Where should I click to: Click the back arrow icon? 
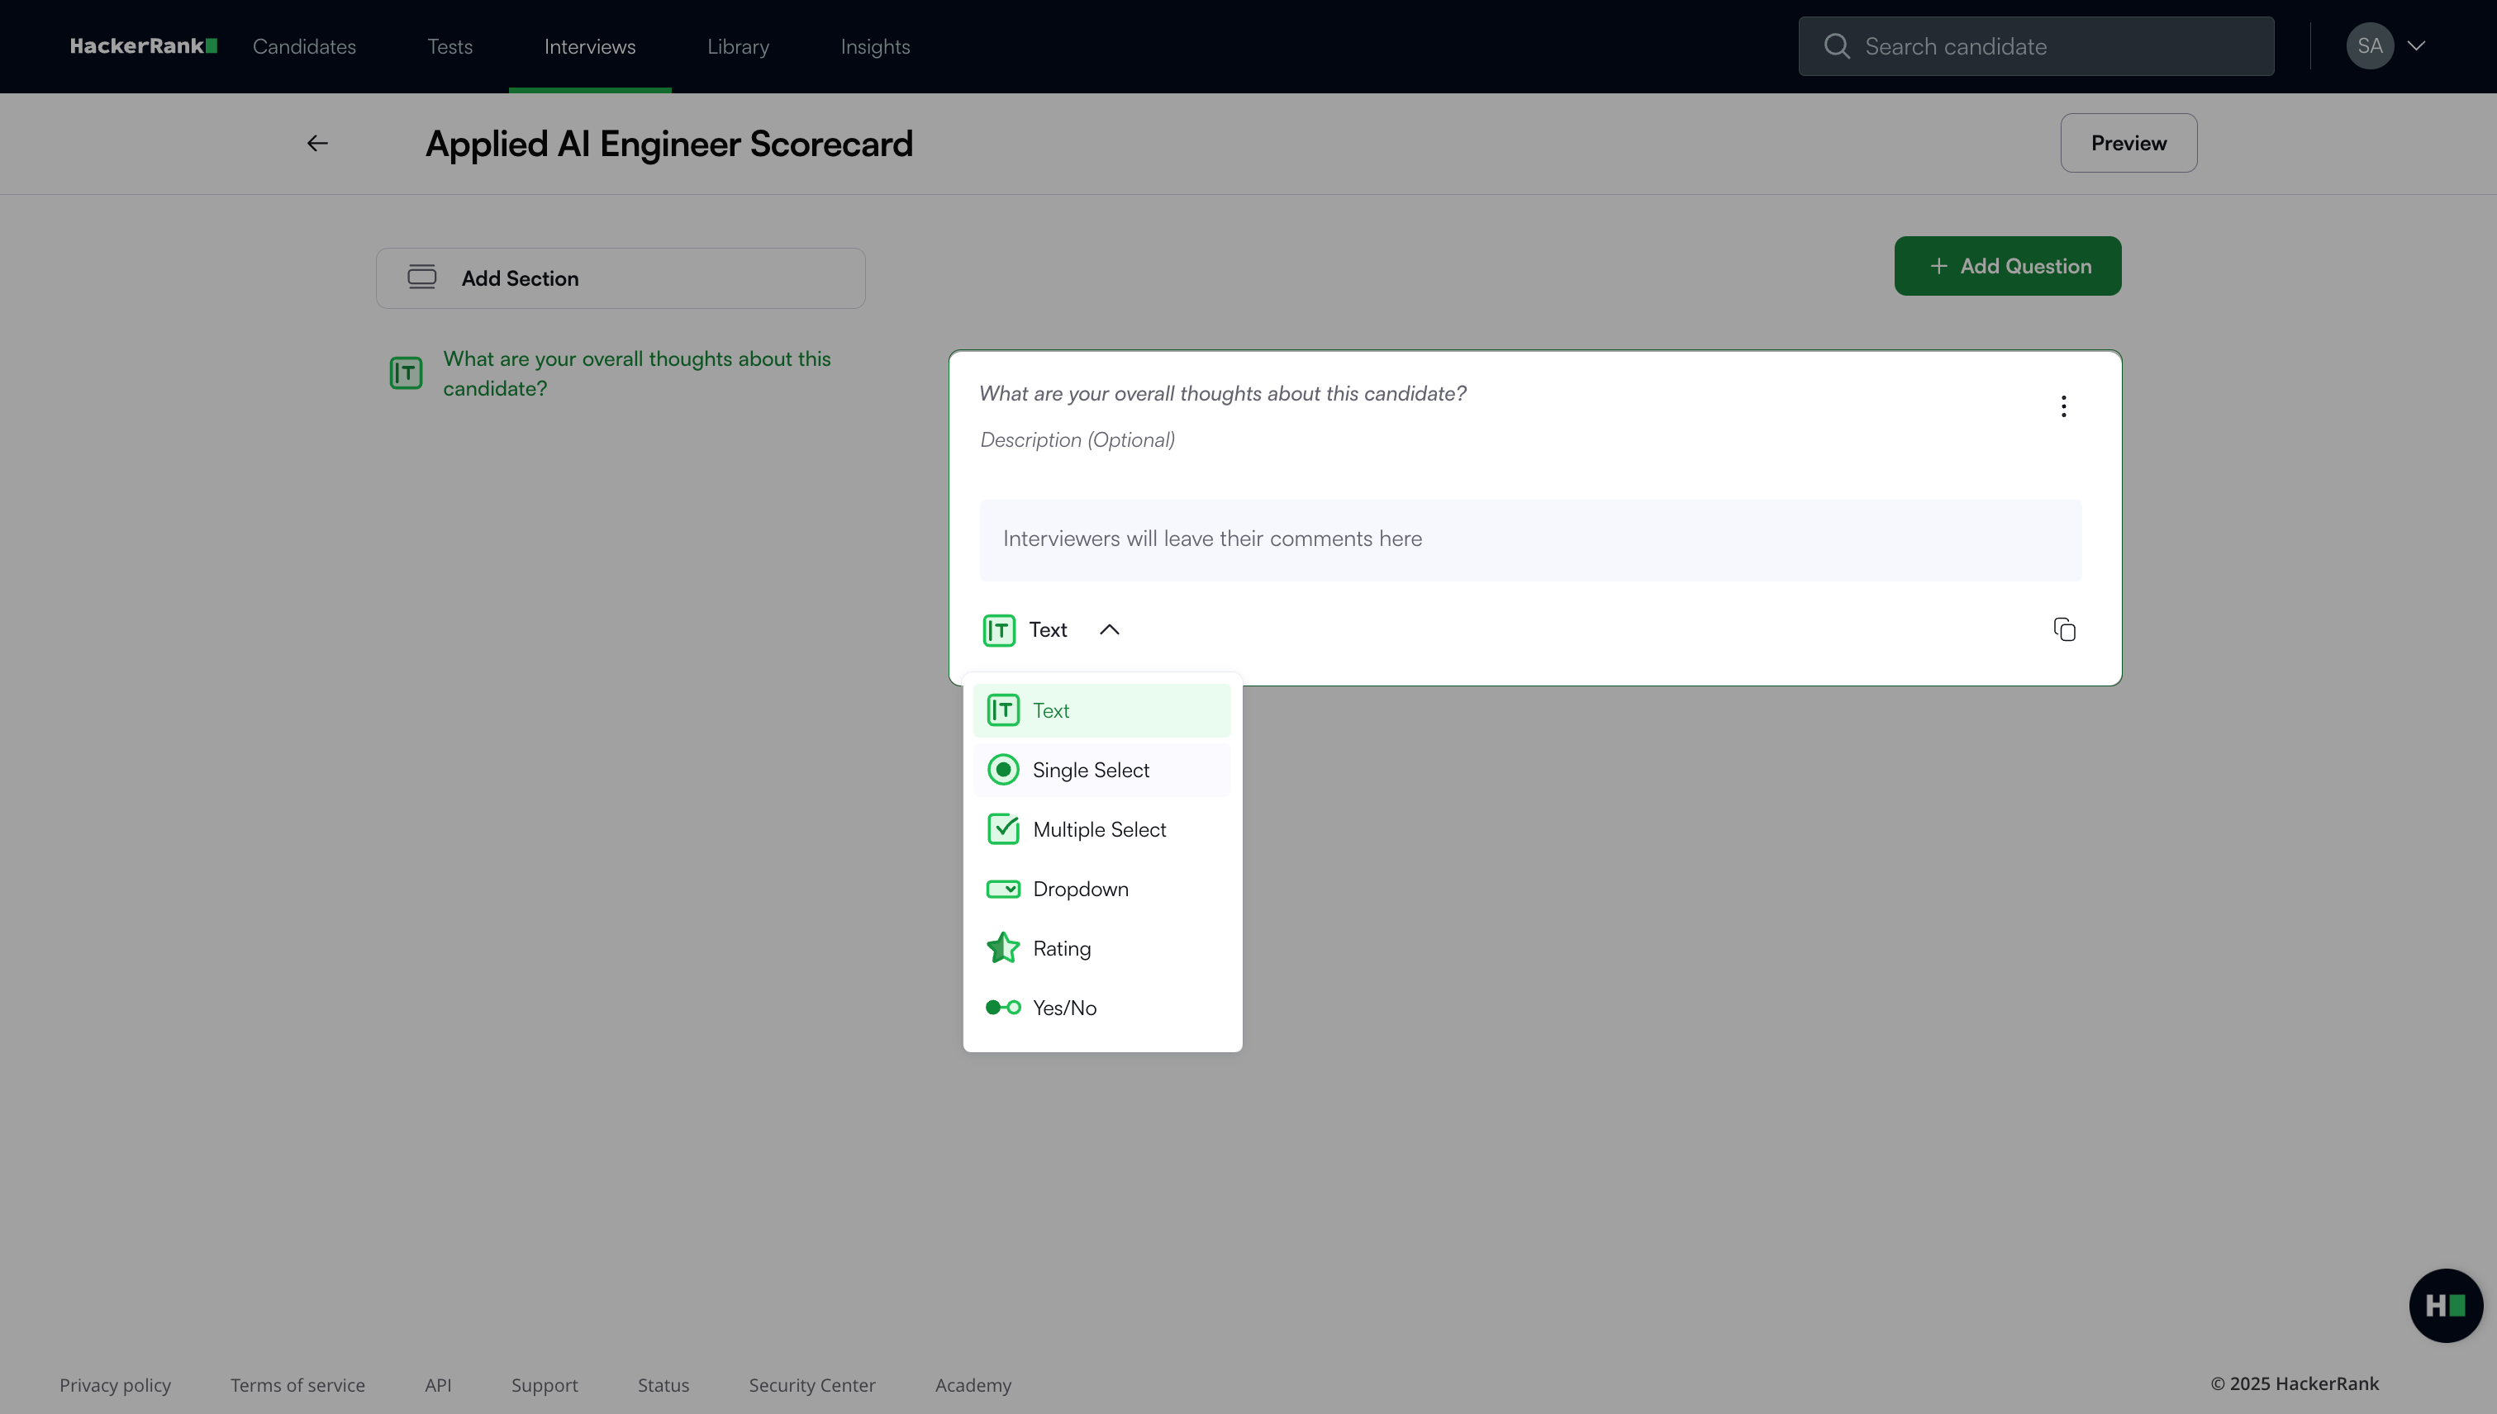[316, 144]
